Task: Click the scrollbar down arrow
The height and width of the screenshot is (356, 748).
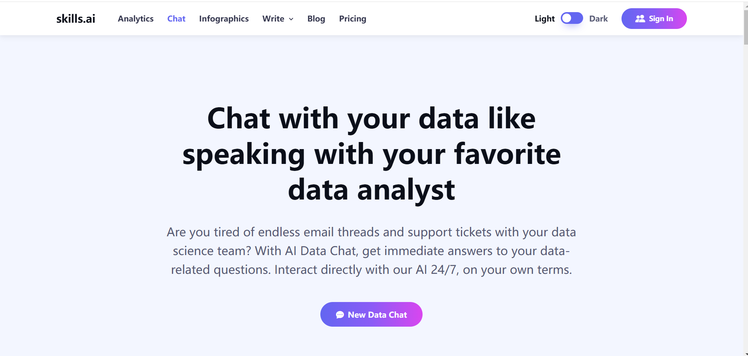Action: pyautogui.click(x=746, y=354)
